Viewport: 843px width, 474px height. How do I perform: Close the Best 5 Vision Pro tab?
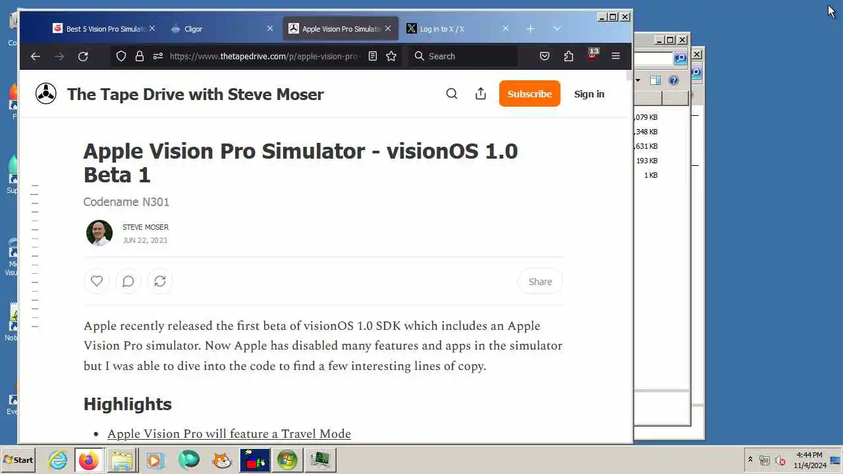point(152,29)
